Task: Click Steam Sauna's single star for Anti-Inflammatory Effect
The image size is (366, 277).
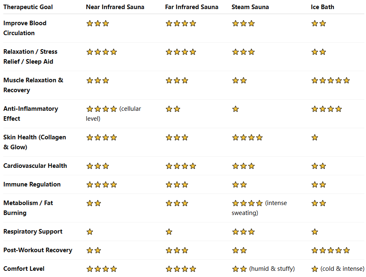Action: 236,109
